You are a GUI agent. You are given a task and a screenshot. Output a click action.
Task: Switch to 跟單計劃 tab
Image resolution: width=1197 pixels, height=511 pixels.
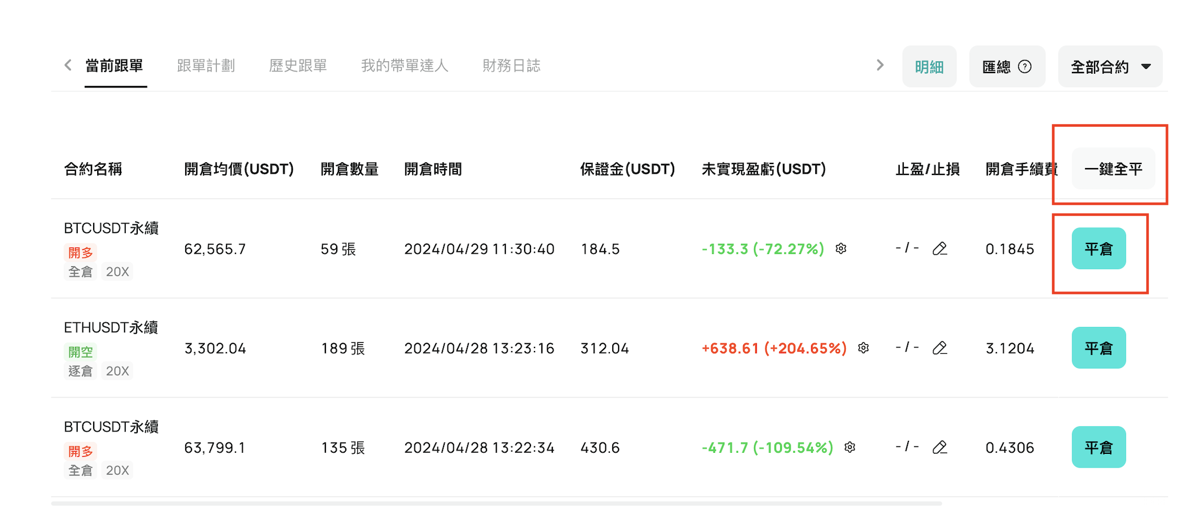coord(206,66)
